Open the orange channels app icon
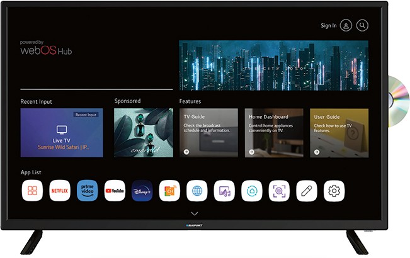This screenshot has width=410, height=258. 169,191
